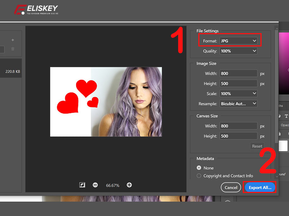Select the None metadata option

point(199,168)
